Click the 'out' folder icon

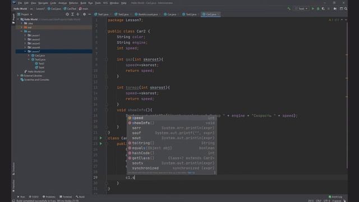coord(26,27)
